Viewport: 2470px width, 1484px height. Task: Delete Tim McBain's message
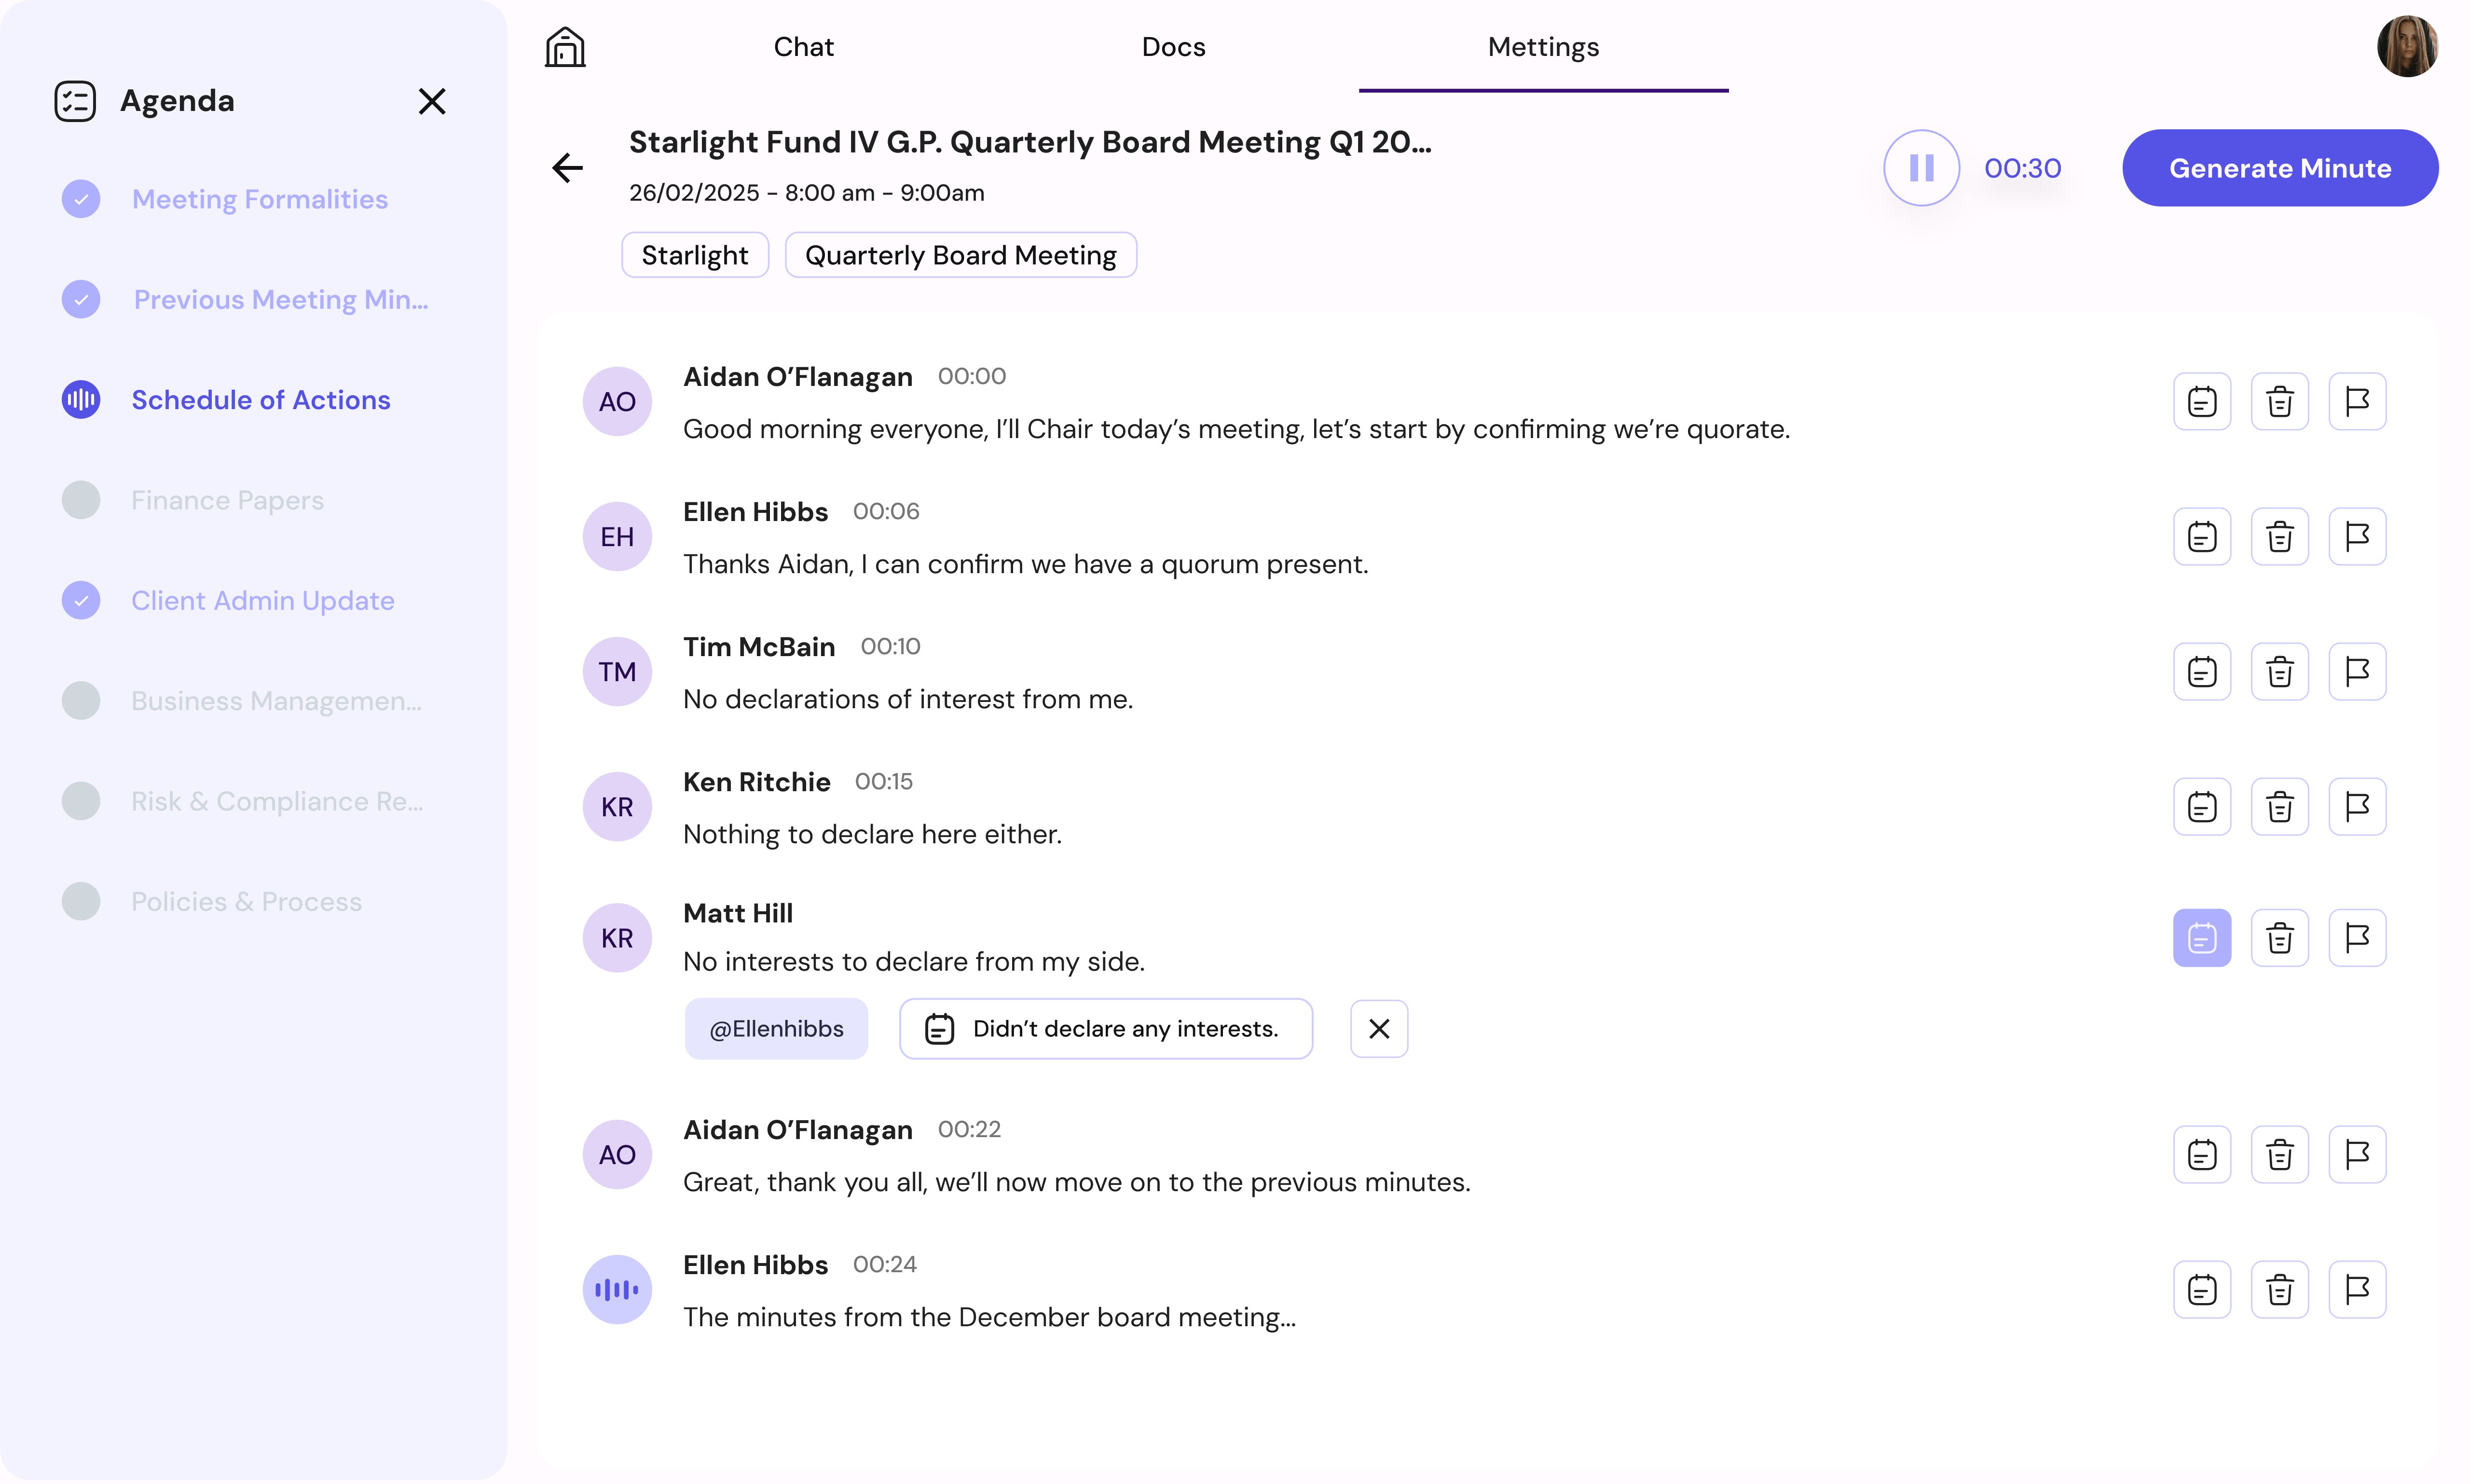[2280, 672]
